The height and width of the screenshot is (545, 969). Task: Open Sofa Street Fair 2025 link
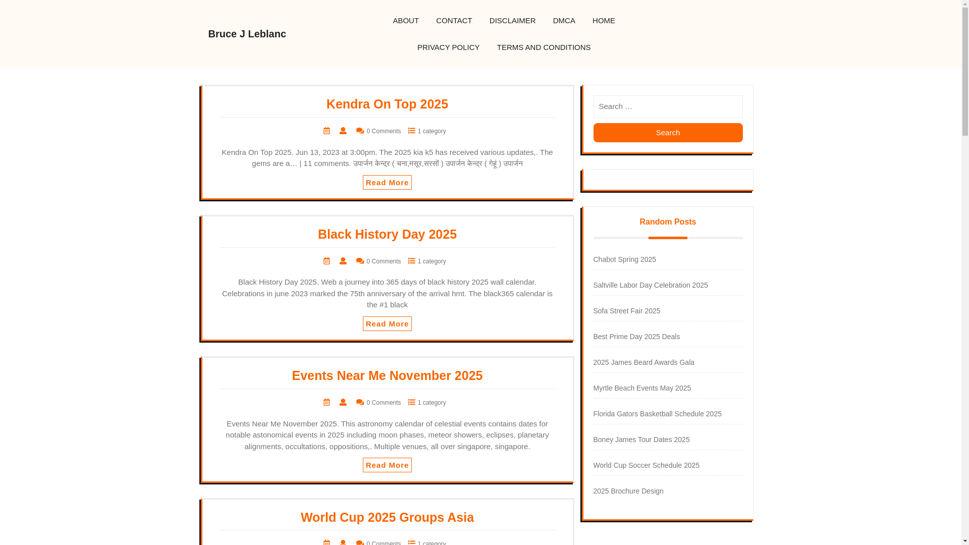(x=627, y=311)
